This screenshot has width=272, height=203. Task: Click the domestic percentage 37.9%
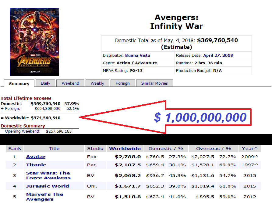coord(72,104)
